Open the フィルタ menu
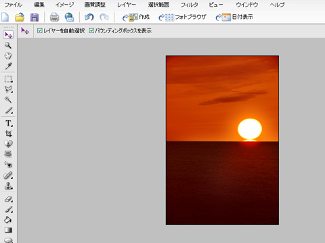 (189, 5)
